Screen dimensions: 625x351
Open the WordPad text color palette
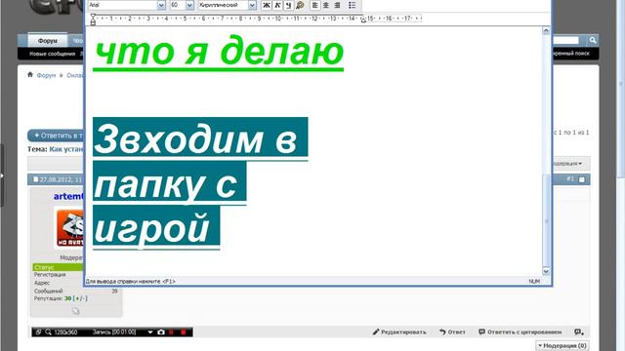point(300,5)
